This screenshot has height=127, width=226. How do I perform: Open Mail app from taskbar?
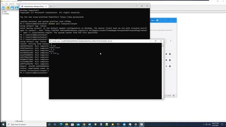pyautogui.click(x=78, y=125)
